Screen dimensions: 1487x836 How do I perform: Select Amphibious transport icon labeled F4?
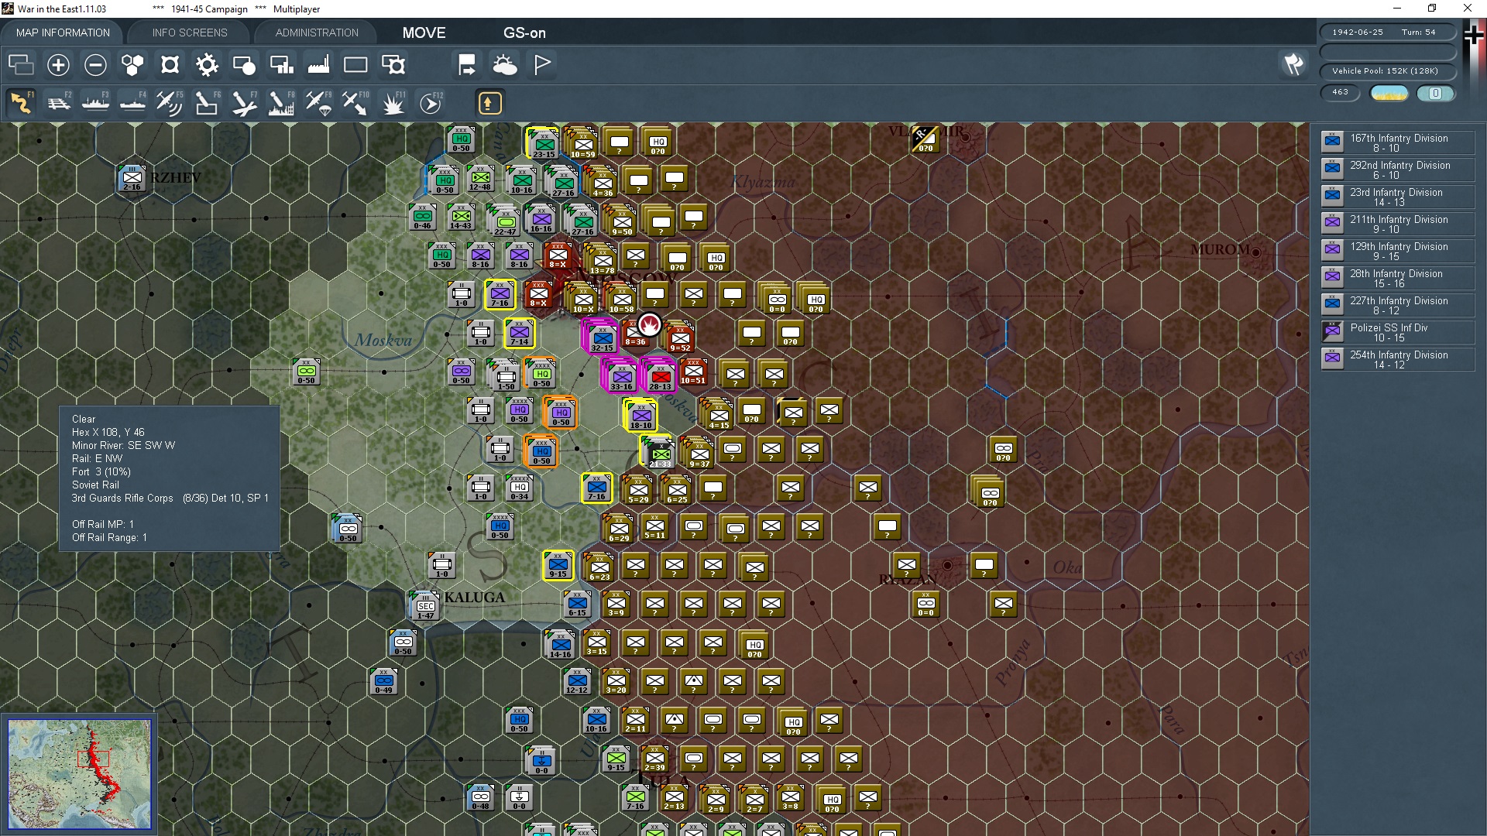pyautogui.click(x=132, y=103)
